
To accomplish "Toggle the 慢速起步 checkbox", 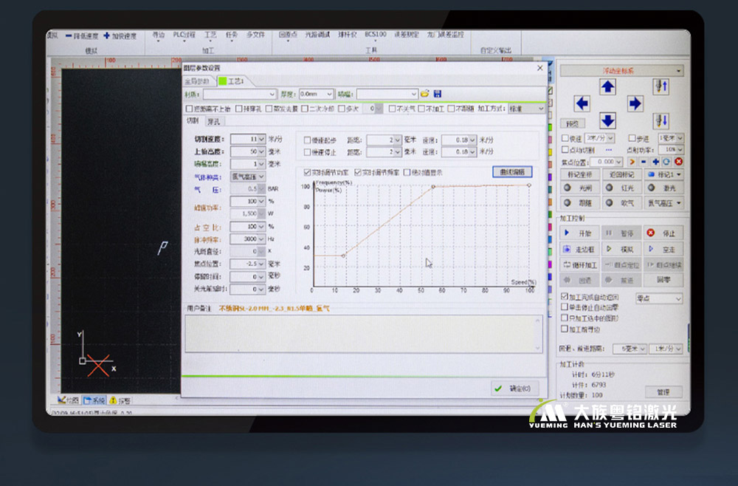I will point(308,140).
